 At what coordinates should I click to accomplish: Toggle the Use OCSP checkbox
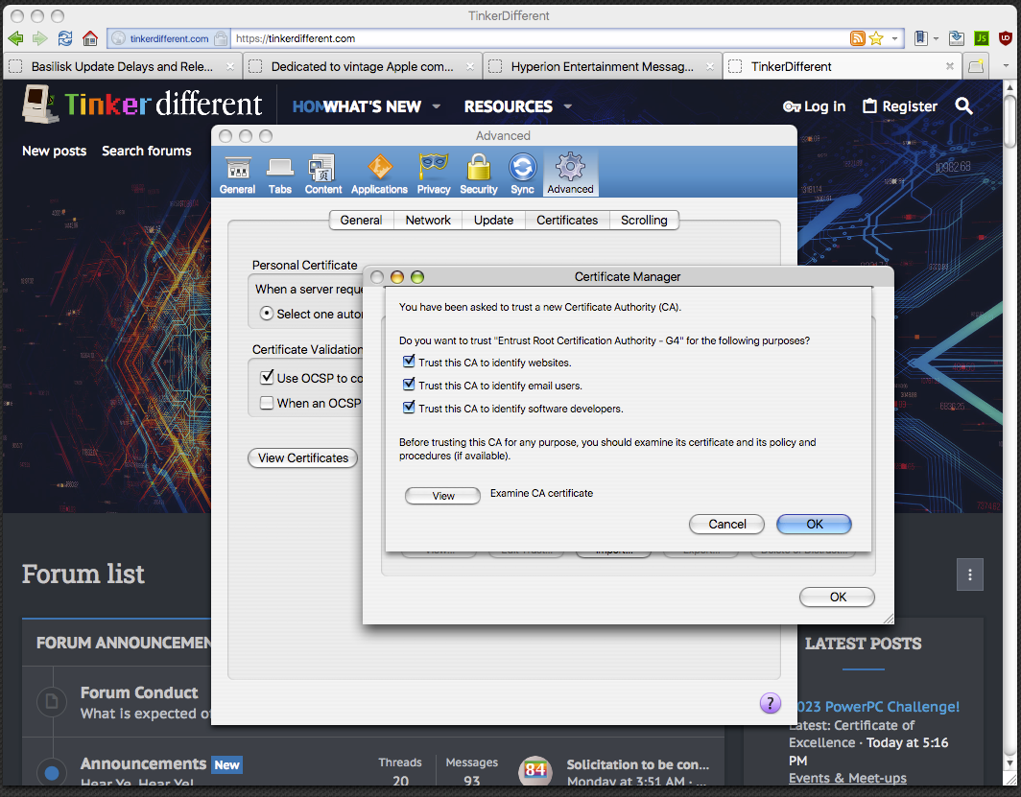(267, 377)
